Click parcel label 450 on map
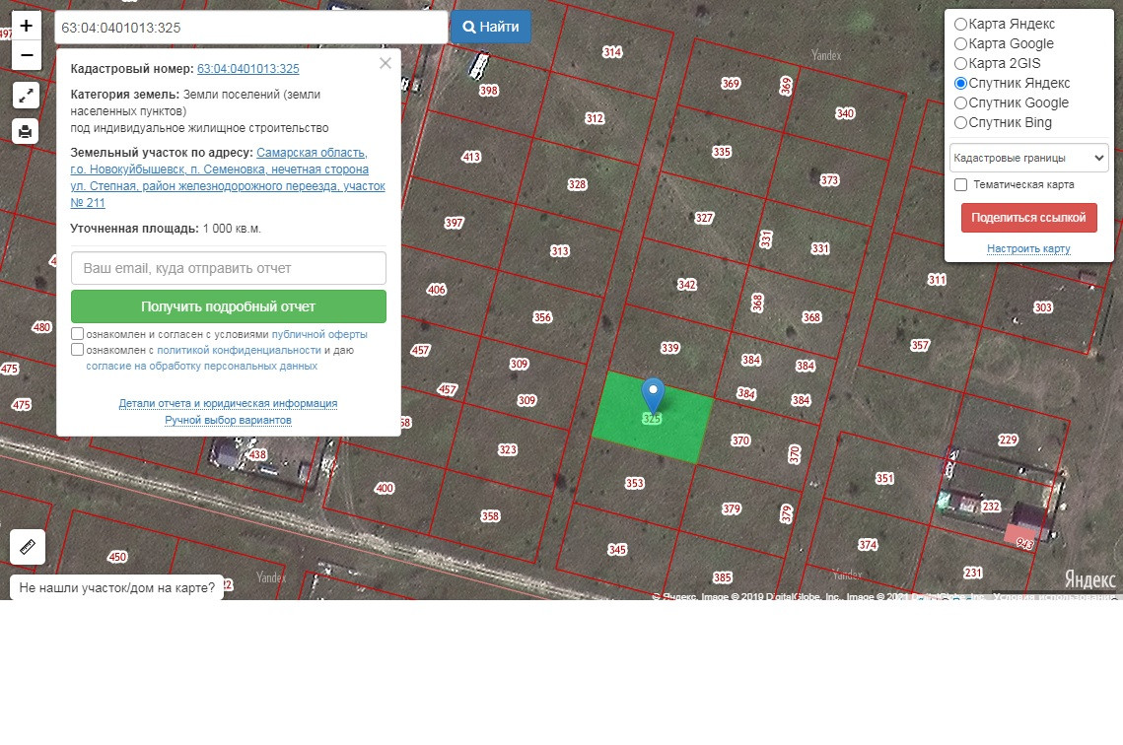 pyautogui.click(x=116, y=557)
